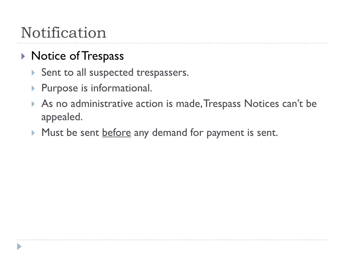Click the arrow bullet beside Notice of Trespass
345x259 pixels.
(23, 56)
